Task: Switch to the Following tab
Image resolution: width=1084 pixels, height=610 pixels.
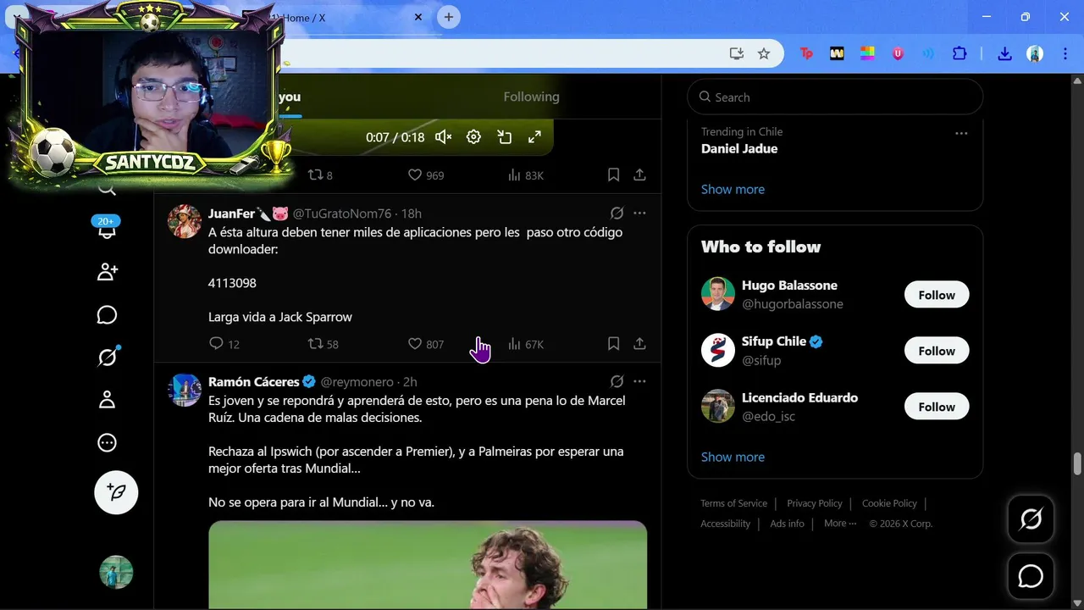Action: click(531, 97)
